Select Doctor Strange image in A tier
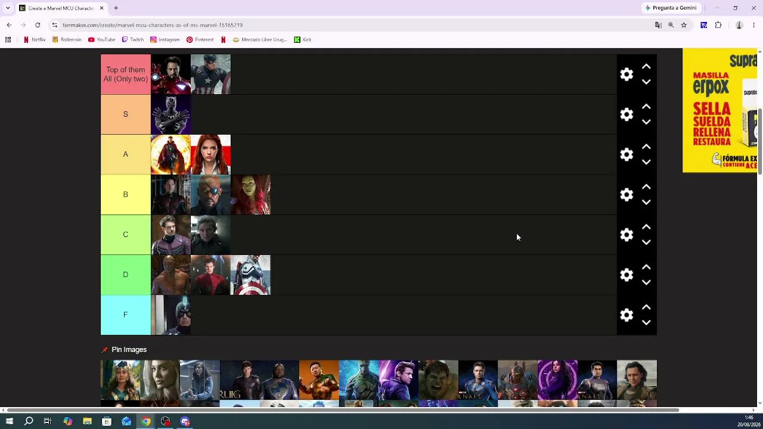 point(170,154)
